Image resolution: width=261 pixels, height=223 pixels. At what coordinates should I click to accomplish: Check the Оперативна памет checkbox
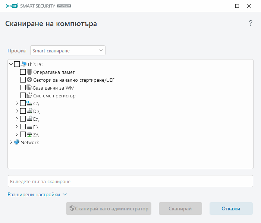23,72
